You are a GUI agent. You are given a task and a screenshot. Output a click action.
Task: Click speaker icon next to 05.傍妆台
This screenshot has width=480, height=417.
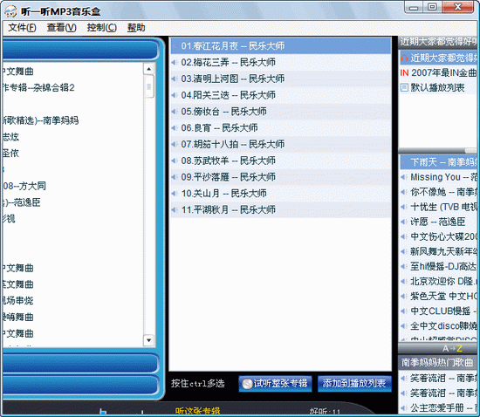pyautogui.click(x=175, y=112)
